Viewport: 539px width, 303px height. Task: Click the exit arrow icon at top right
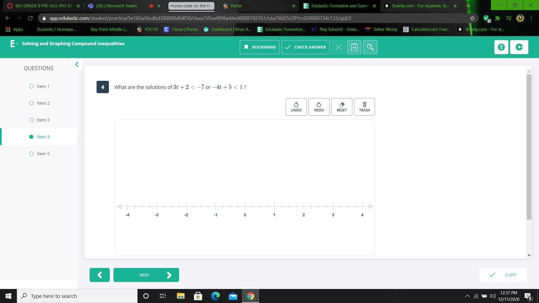[x=519, y=47]
